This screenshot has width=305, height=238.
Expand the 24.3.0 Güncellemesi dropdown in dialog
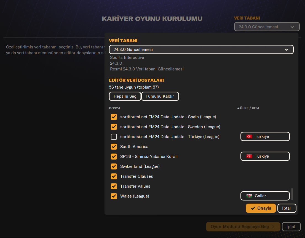(x=201, y=50)
